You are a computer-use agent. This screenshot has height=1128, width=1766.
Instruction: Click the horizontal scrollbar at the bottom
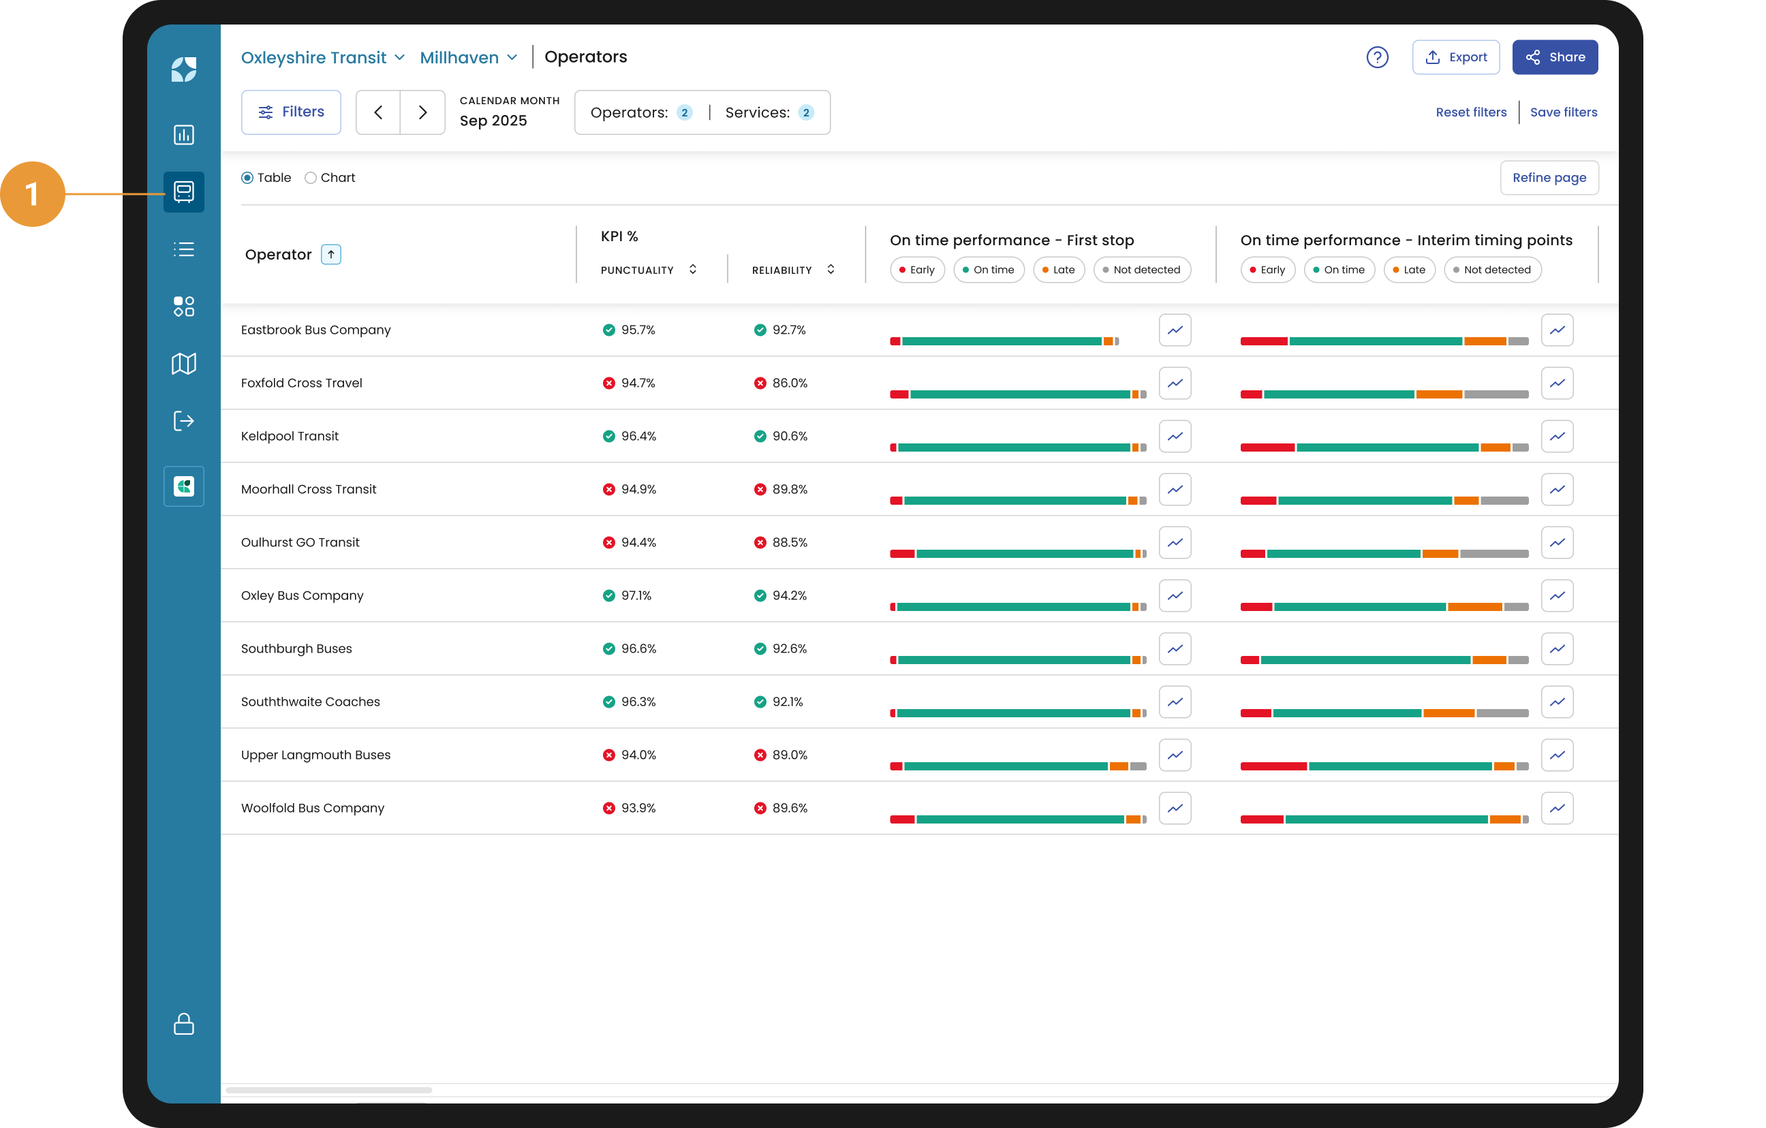tap(329, 1090)
